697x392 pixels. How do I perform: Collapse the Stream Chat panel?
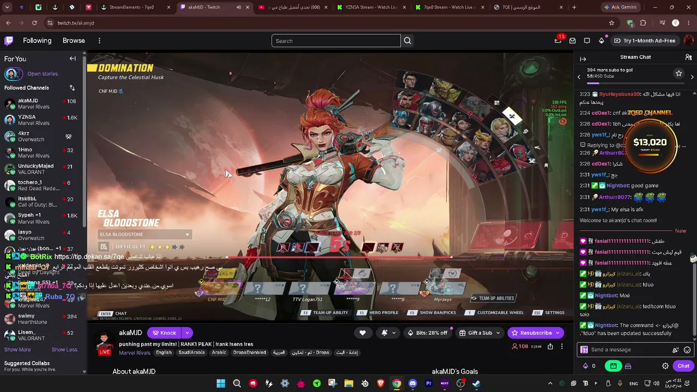coord(583,59)
